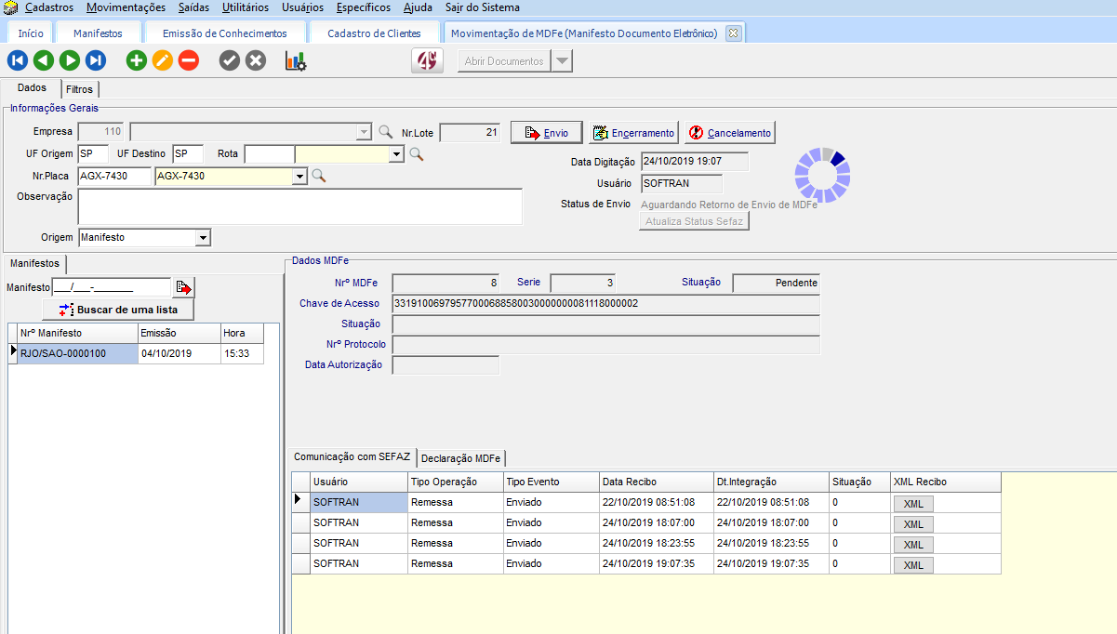Screen dimensions: 1117x634
Task: Switch to the Filtros tab
Action: pos(79,90)
